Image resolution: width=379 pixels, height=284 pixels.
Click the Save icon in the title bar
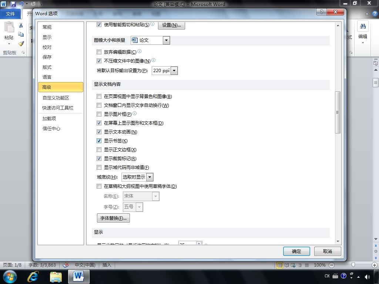point(13,4)
